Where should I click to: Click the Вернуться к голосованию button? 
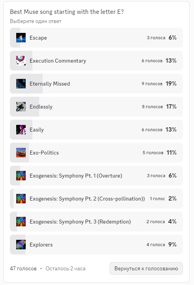[x=146, y=268]
